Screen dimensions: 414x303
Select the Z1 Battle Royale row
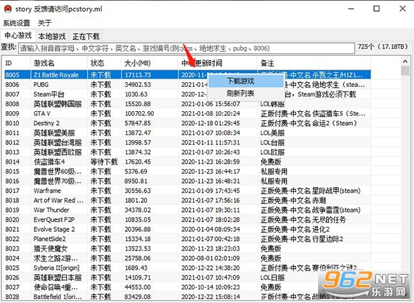188,75
